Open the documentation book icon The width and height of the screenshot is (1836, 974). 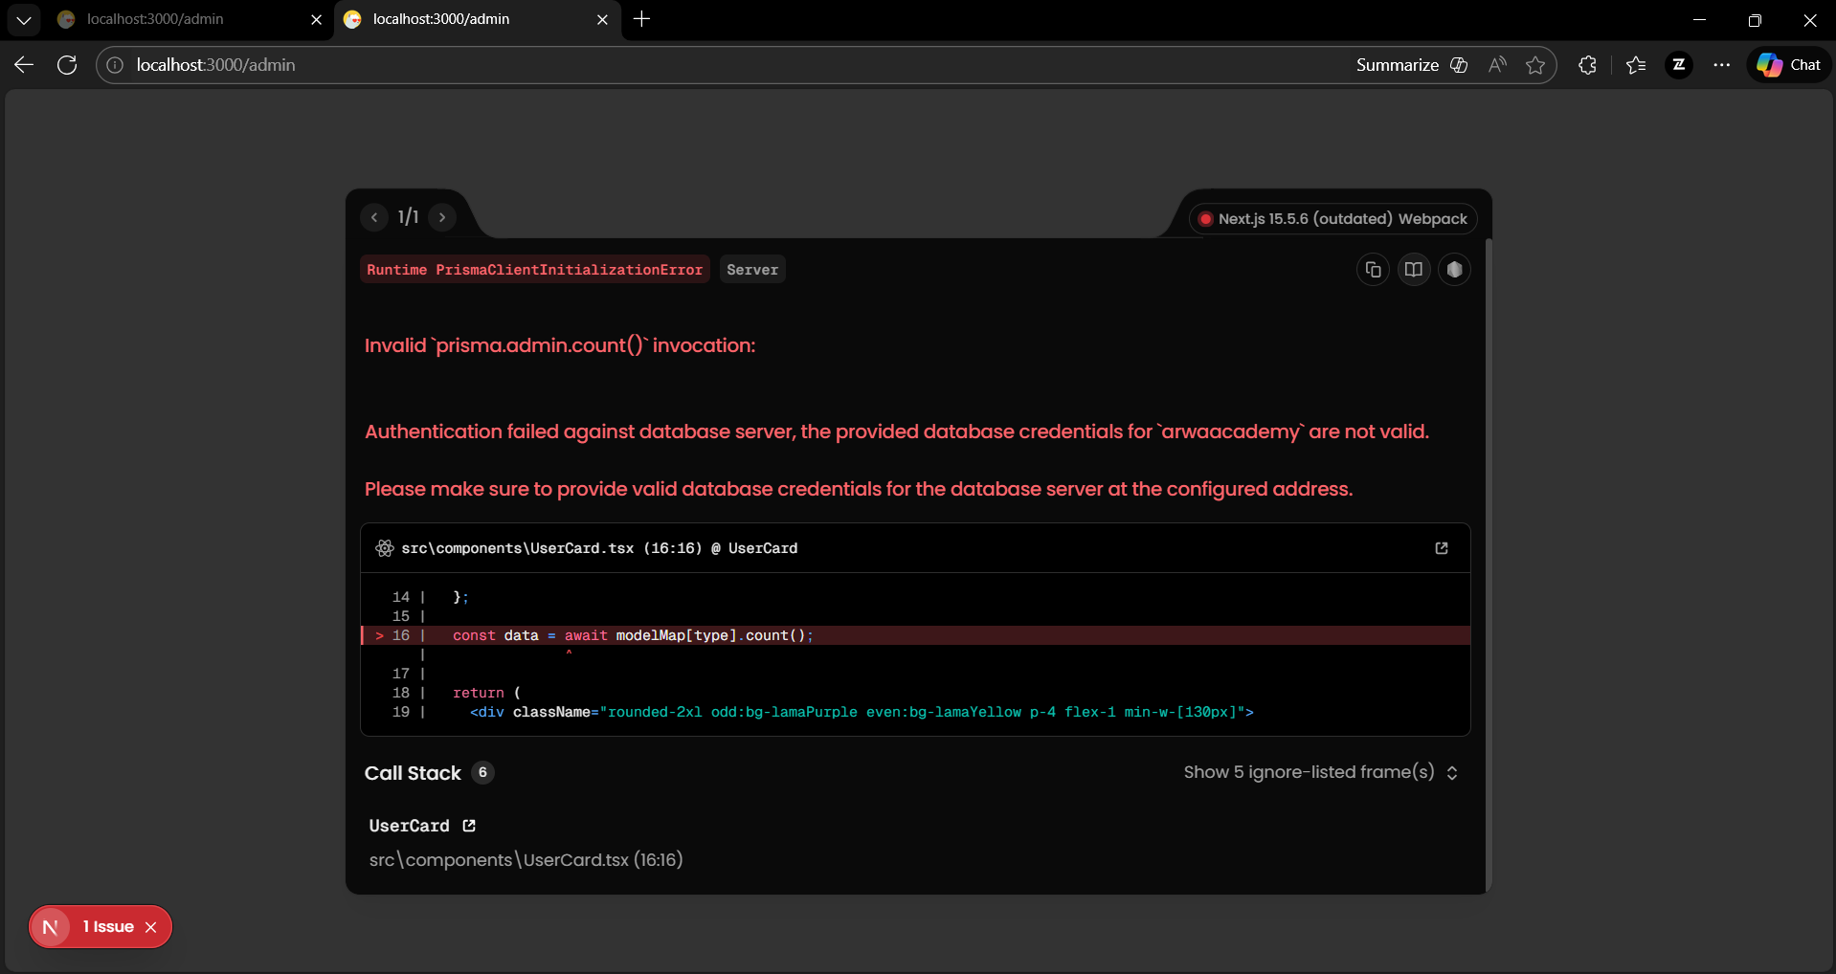tap(1413, 270)
